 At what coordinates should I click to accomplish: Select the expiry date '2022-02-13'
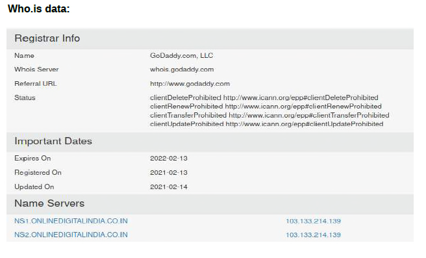169,159
